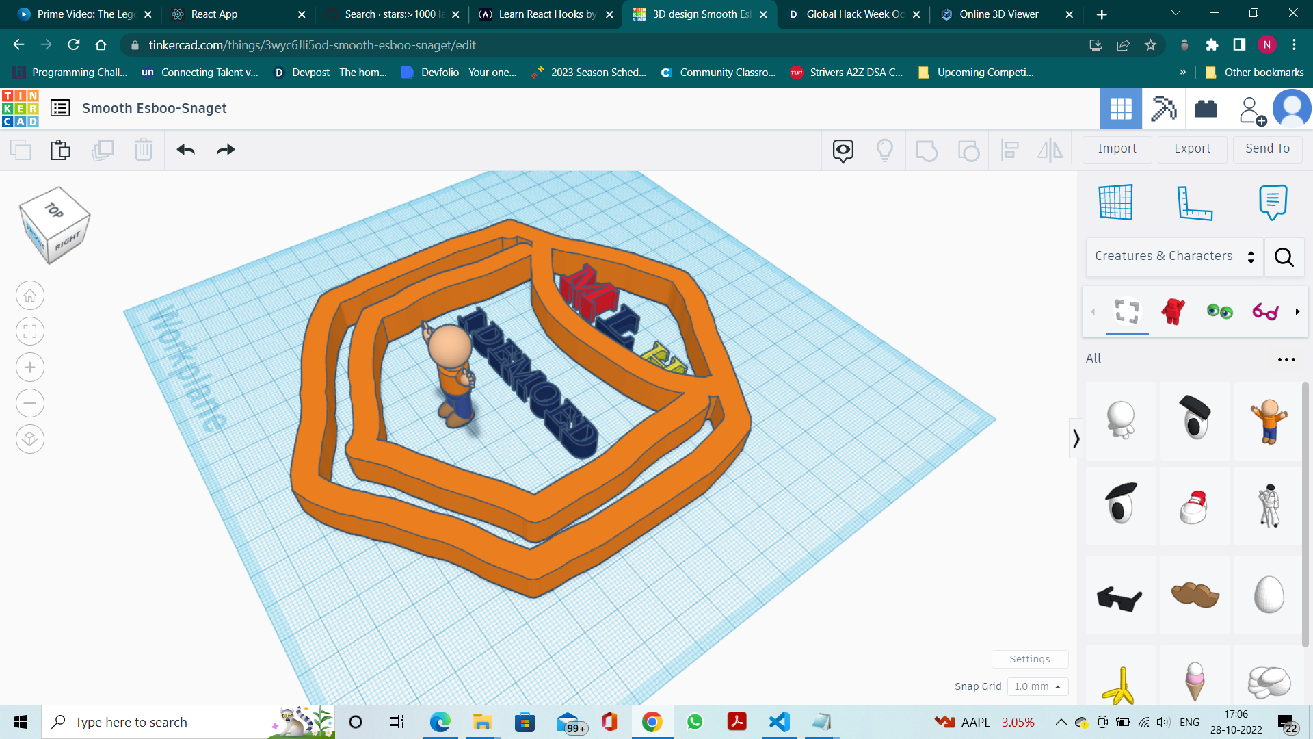
Task: Open the Ruler helper tool
Action: [x=1195, y=202]
